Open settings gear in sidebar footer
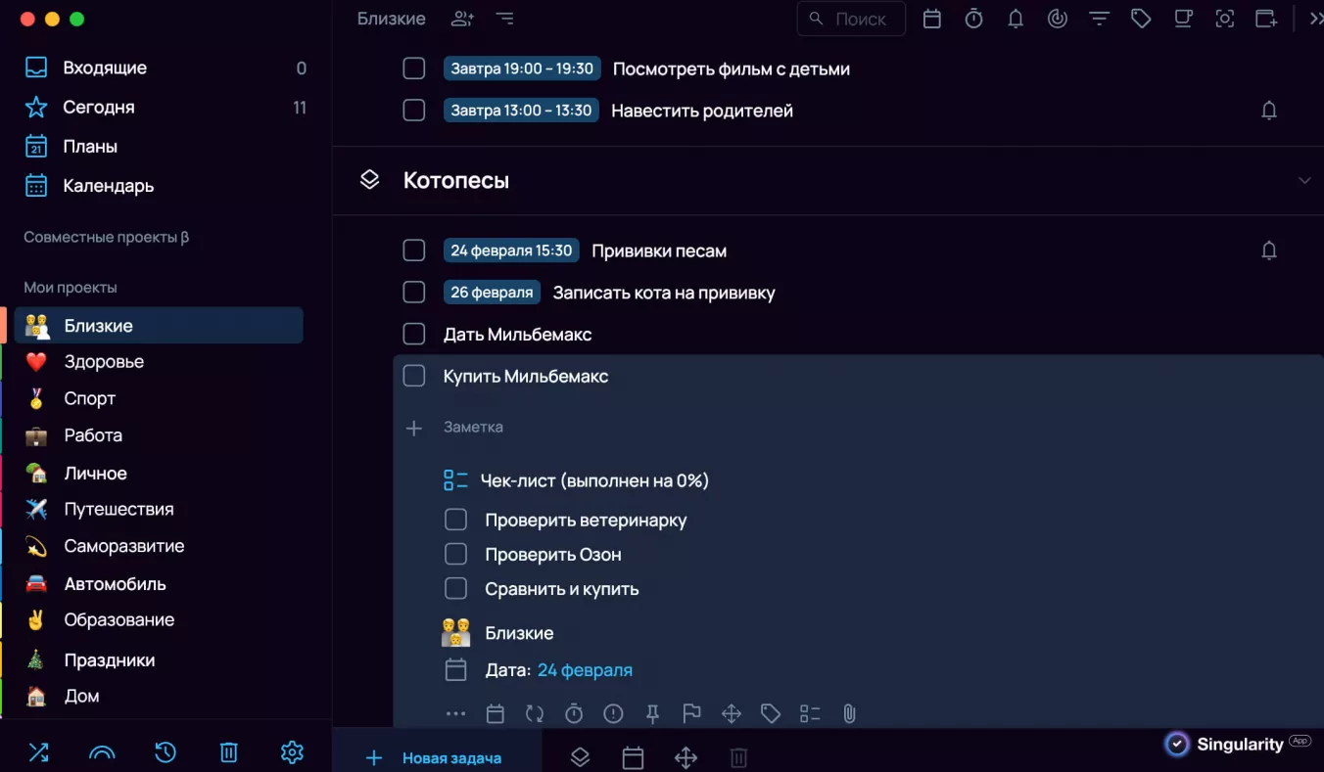Viewport: 1324px width, 772px height. [x=292, y=752]
